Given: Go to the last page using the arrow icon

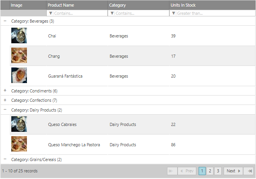Looking at the screenshot, I should point(250,171).
